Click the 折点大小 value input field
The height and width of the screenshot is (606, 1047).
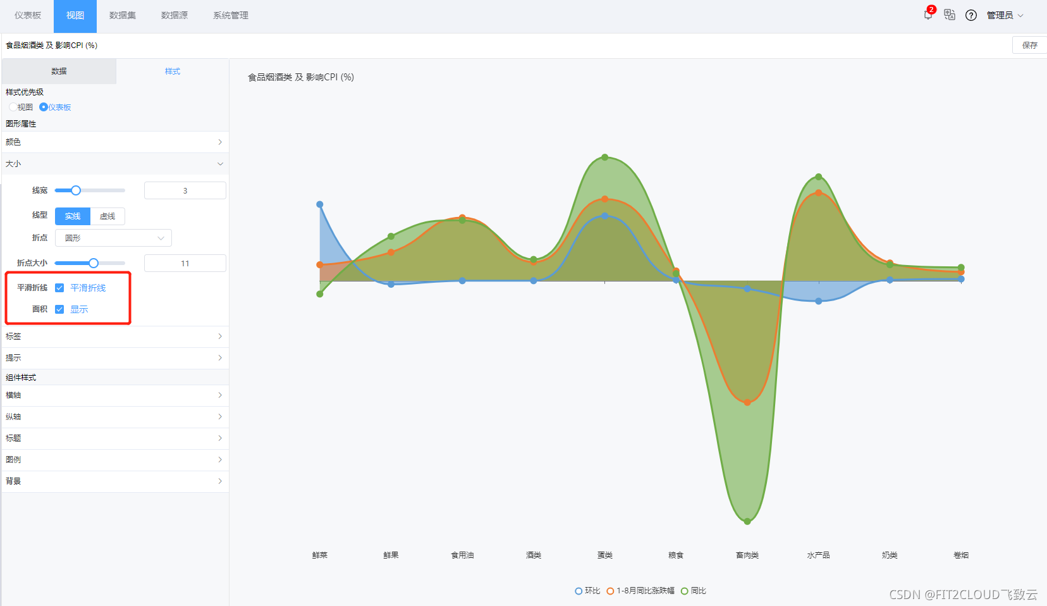point(185,263)
